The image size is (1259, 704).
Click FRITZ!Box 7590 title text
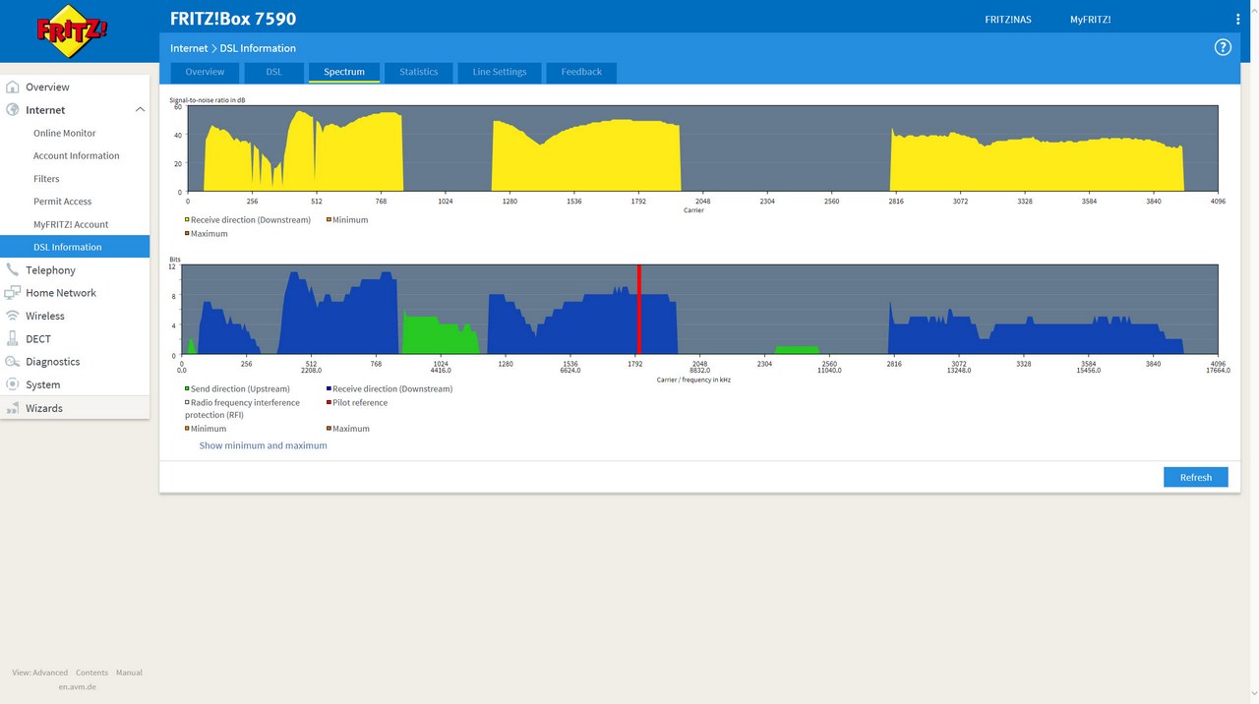click(x=233, y=19)
